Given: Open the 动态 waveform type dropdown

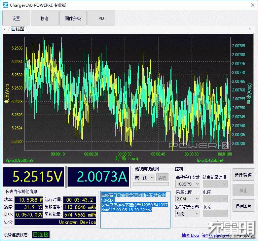Looking at the screenshot, I should pos(188,214).
